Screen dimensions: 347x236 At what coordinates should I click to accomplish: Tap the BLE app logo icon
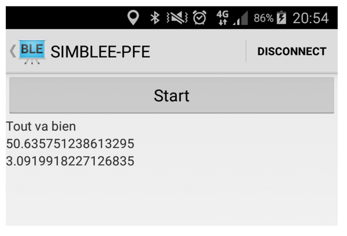click(x=31, y=51)
